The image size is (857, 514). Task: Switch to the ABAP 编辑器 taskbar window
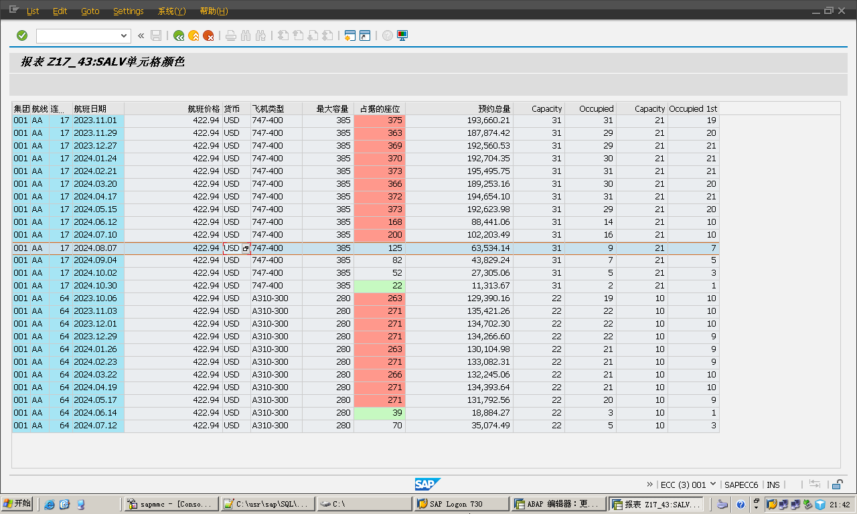558,504
